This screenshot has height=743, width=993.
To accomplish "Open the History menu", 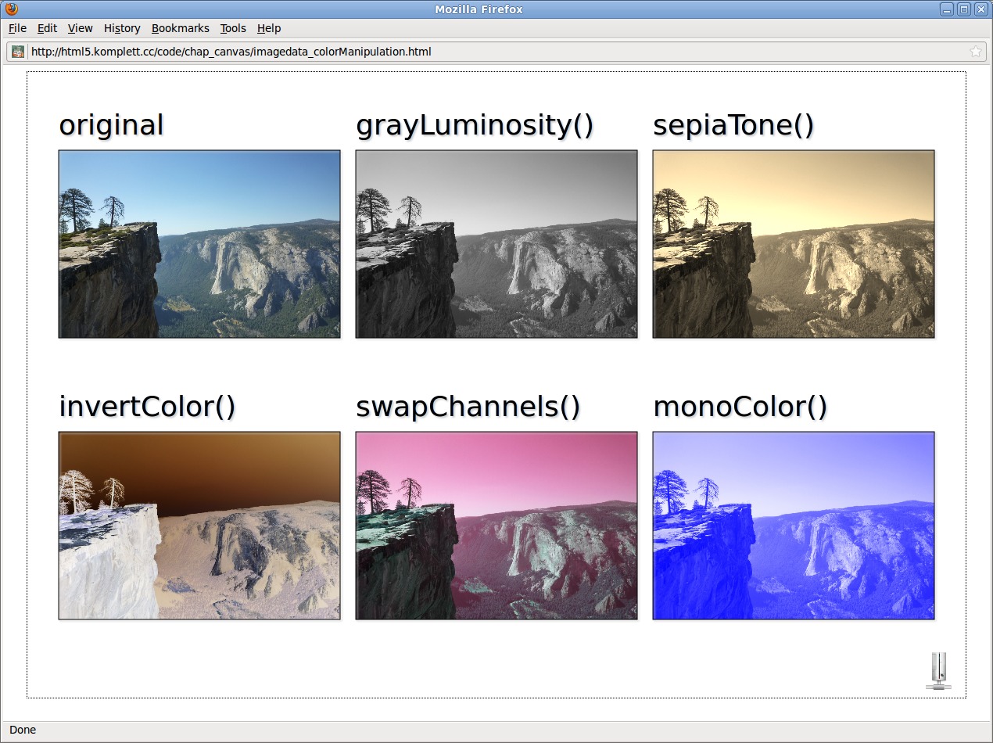I will [122, 28].
